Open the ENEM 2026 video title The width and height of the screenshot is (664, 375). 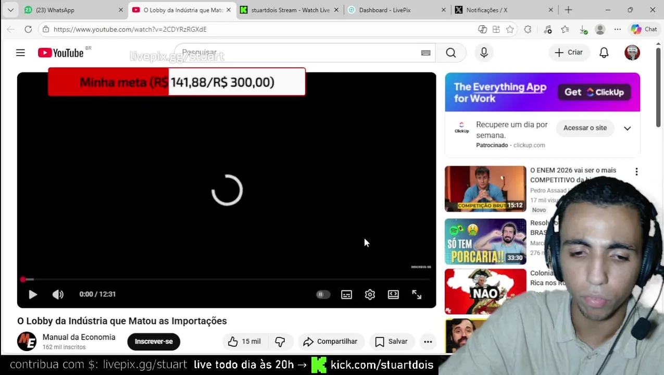coord(573,174)
